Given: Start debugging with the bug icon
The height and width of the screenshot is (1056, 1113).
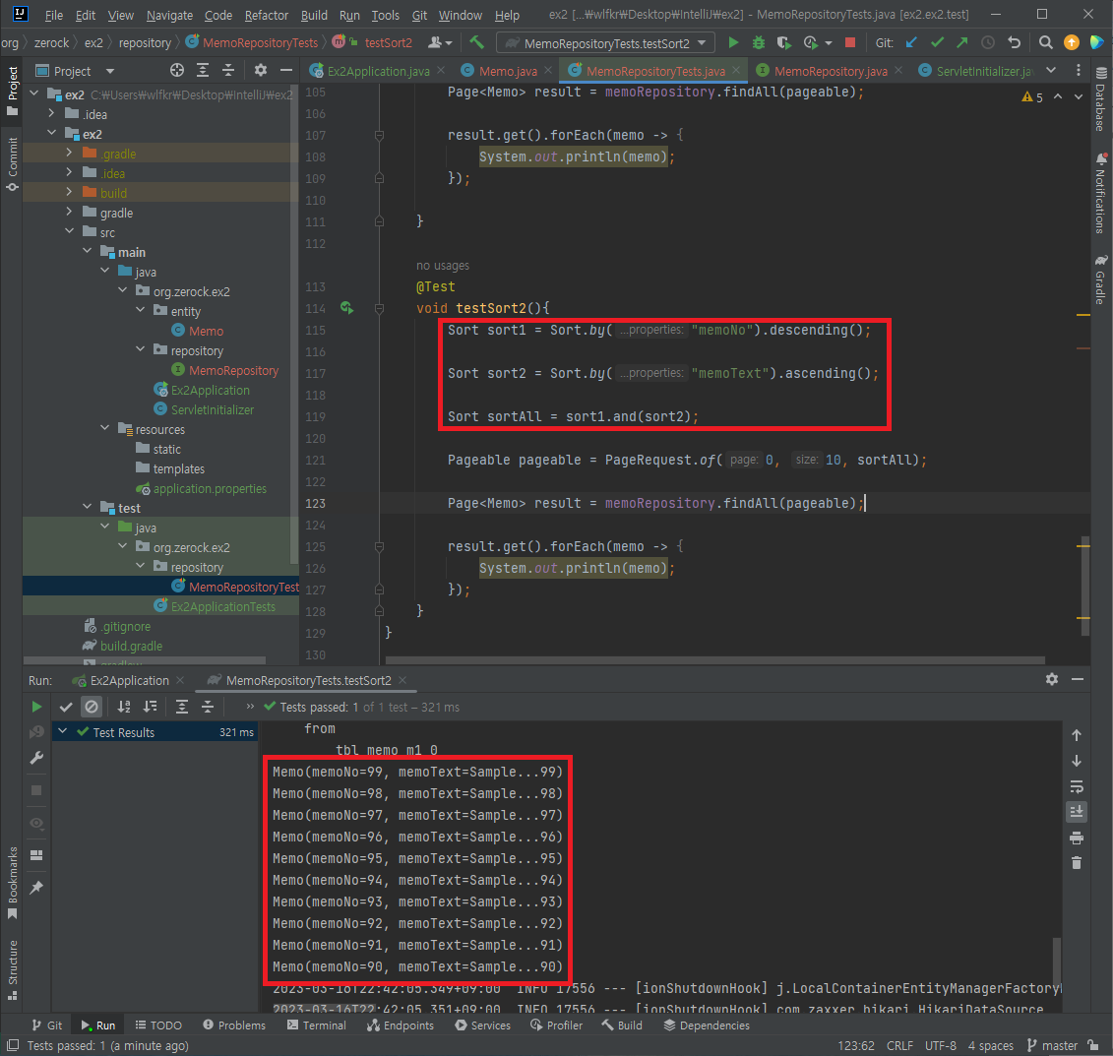Looking at the screenshot, I should (758, 42).
